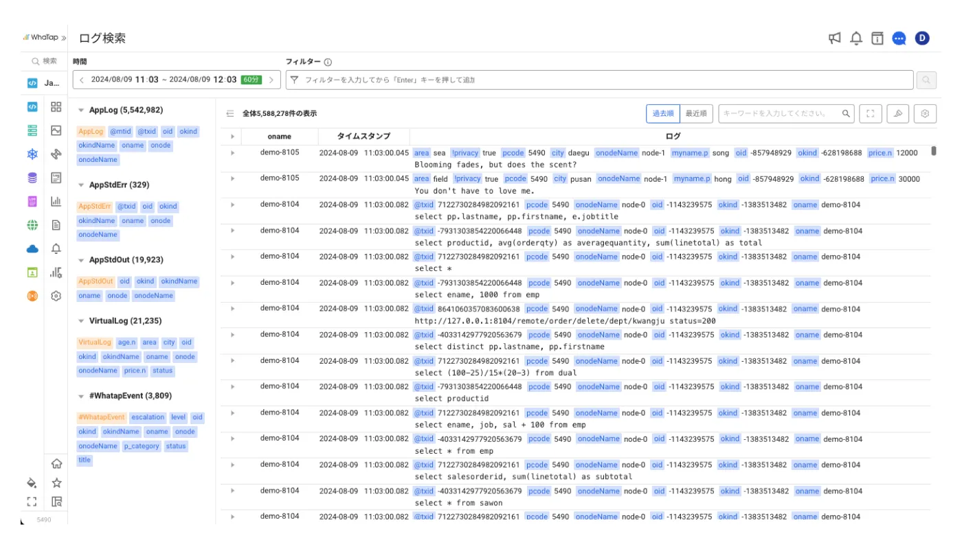Click the タイムスタンプ column header

[363, 137]
